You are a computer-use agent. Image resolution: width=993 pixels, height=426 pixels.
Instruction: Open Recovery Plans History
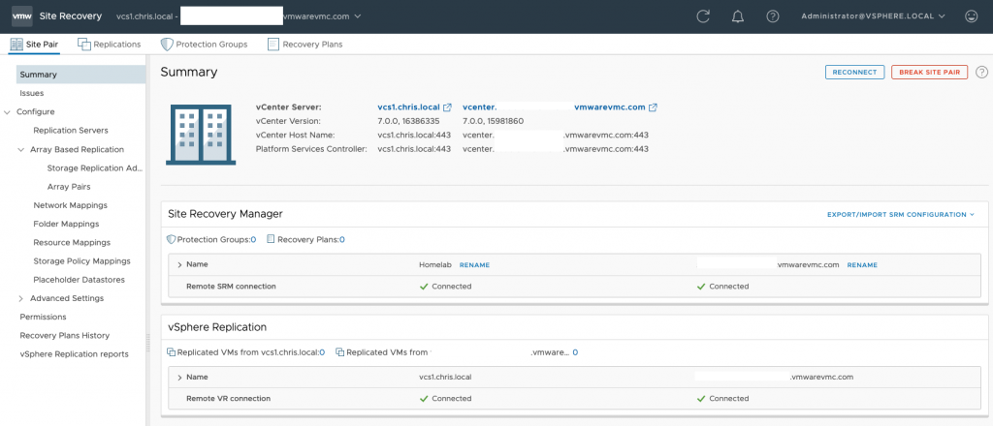[x=65, y=336]
